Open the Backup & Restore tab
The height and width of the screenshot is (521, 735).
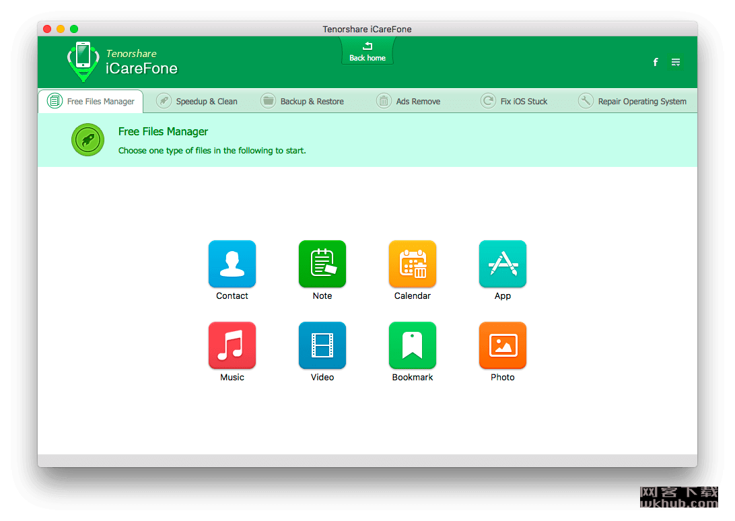click(x=302, y=101)
